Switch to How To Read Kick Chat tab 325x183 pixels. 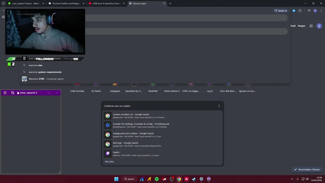pyautogui.click(x=106, y=4)
